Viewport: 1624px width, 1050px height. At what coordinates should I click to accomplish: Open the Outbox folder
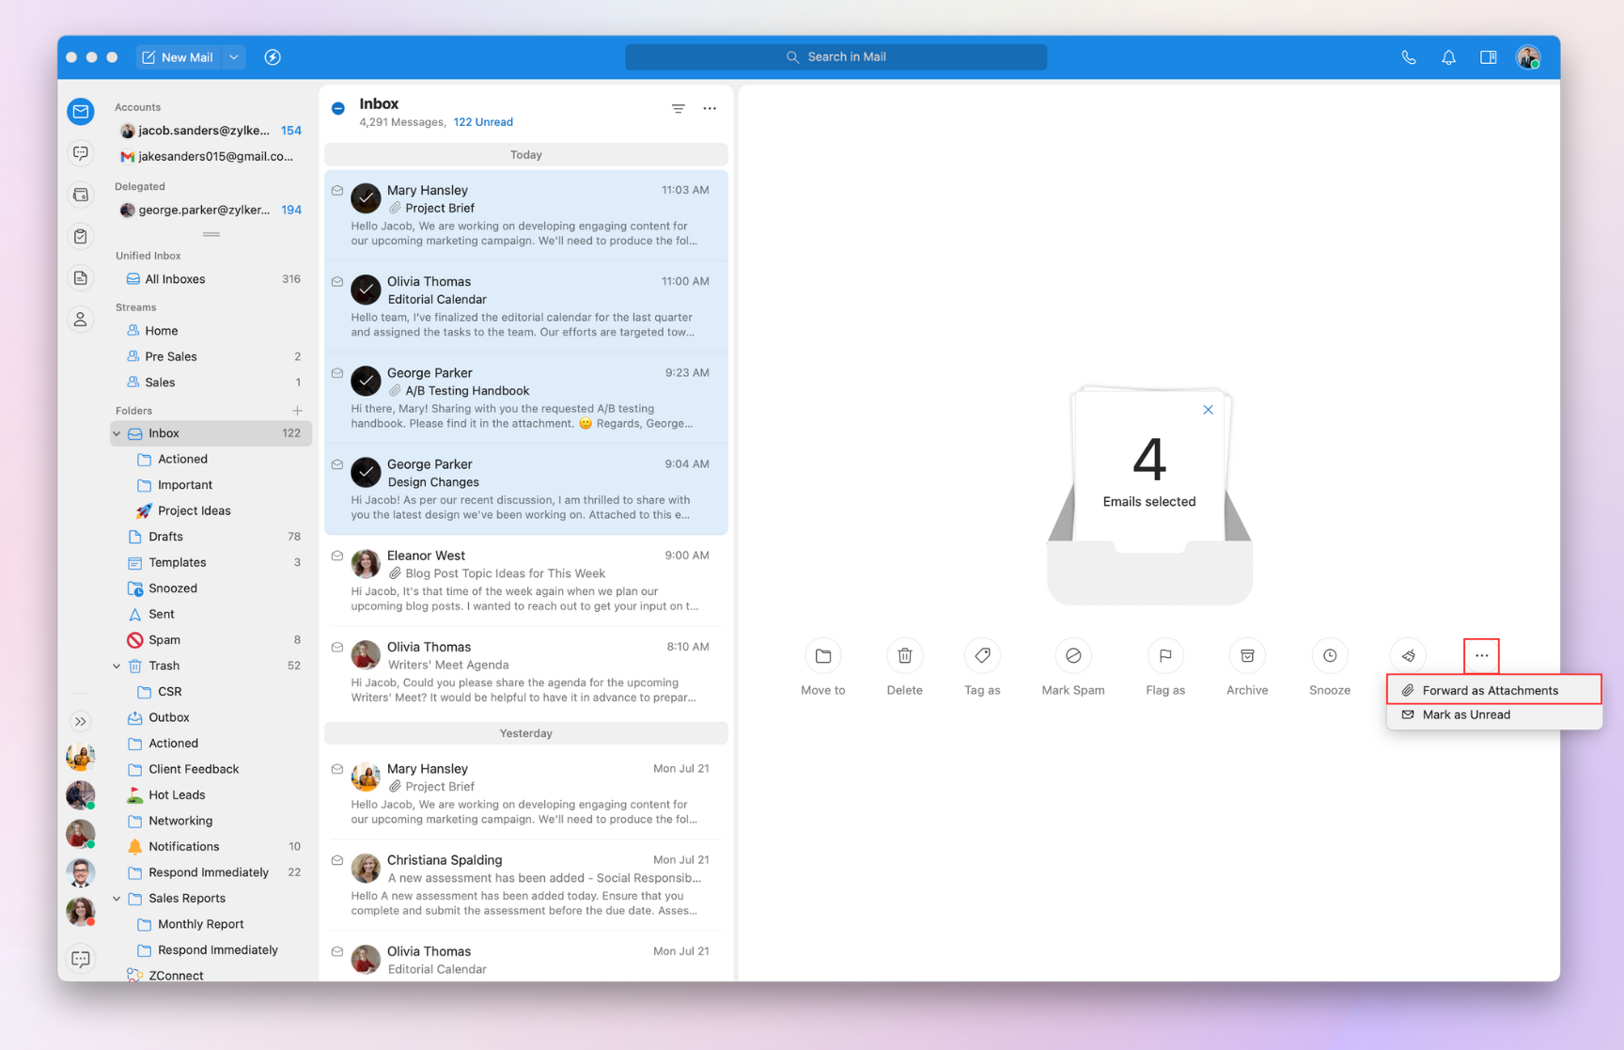pyautogui.click(x=212, y=717)
